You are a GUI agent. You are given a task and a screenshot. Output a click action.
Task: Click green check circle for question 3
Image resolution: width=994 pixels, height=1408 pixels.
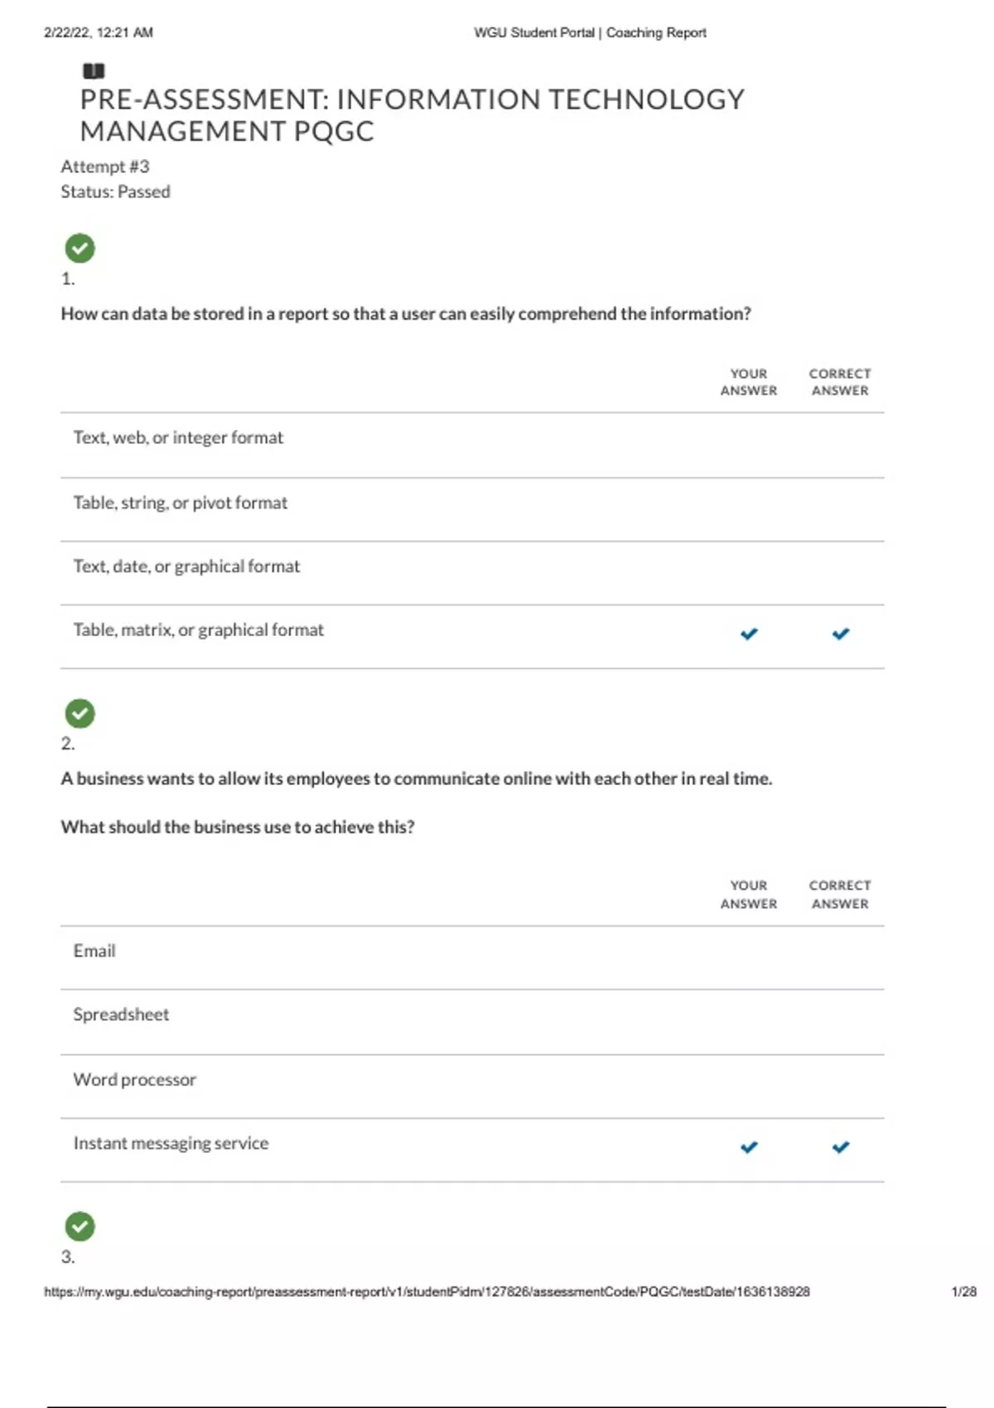[80, 1227]
